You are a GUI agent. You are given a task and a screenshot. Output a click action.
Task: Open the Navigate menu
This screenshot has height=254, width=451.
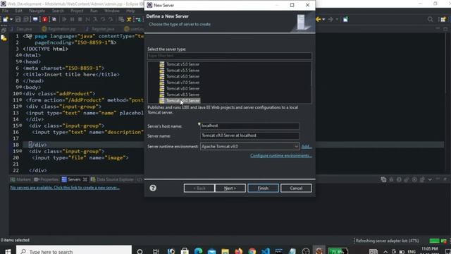coord(37,11)
